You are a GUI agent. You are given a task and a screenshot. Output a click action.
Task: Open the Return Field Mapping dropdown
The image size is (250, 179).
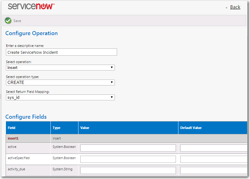[x=60, y=97]
